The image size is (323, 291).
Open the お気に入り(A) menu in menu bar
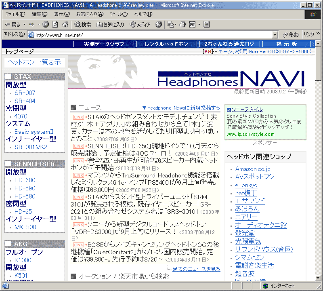tap(90, 14)
